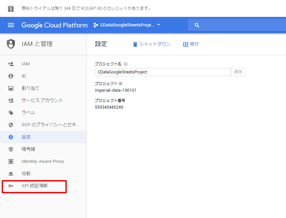This screenshot has height=218, width=286.
Task: Click the 割り当て quota icon
Action: pyautogui.click(x=11, y=88)
